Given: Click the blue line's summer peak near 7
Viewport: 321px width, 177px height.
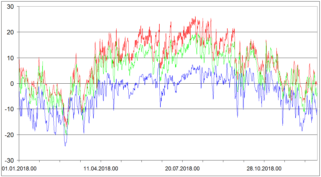Looking at the screenshot, I should [x=192, y=65].
